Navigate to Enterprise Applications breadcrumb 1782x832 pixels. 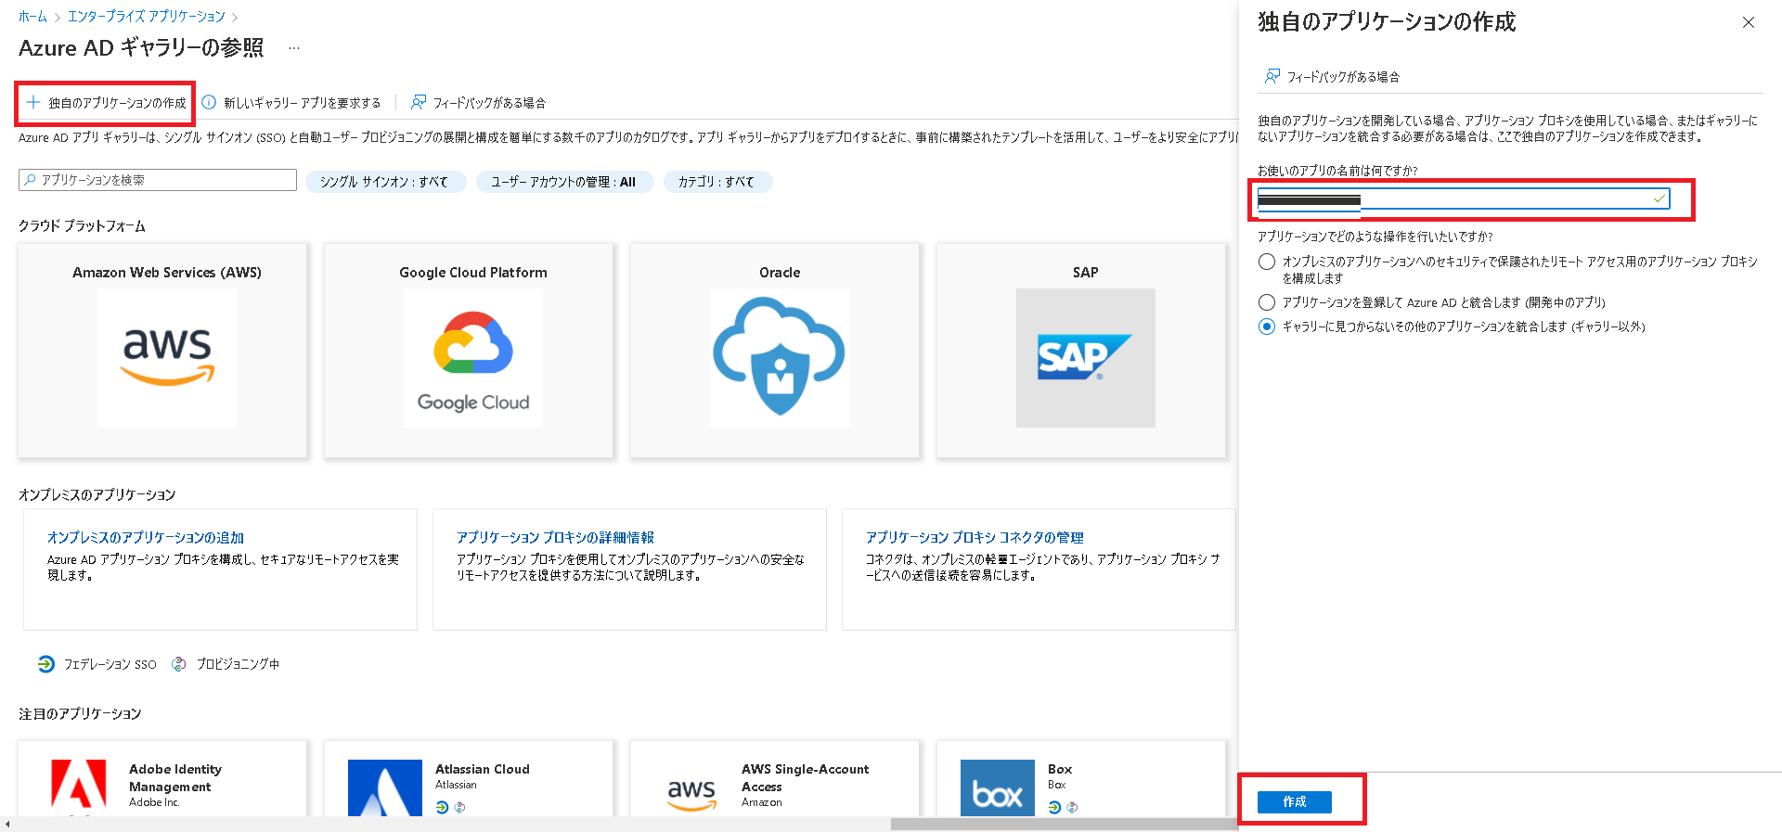point(147,17)
